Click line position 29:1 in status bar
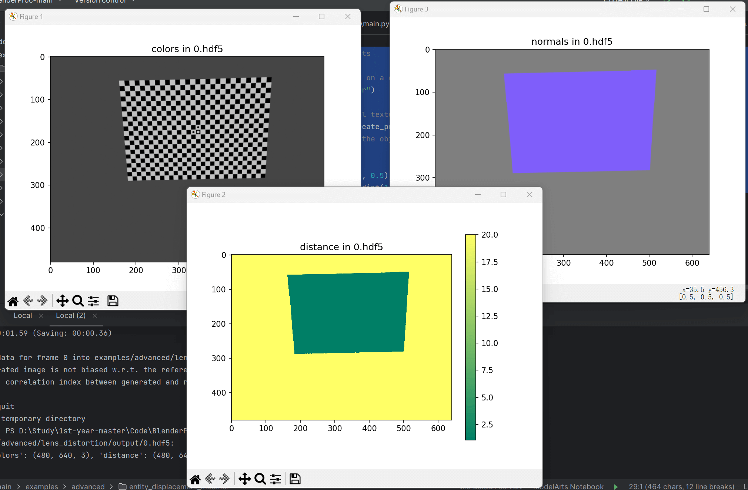 pos(681,486)
